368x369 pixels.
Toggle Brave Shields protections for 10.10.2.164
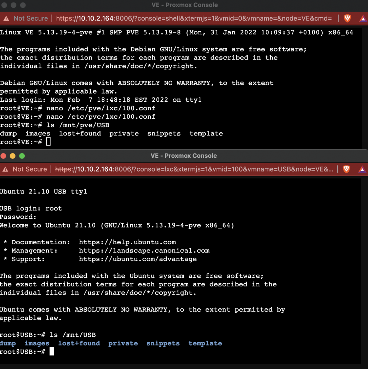pyautogui.click(x=347, y=18)
